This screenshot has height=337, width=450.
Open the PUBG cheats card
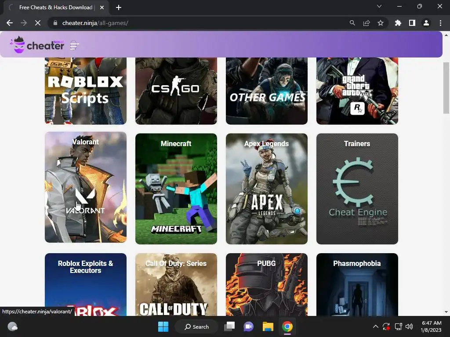coord(267,284)
